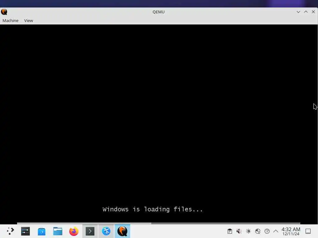318x238 pixels.
Task: Close the QEMU window
Action: (313, 12)
